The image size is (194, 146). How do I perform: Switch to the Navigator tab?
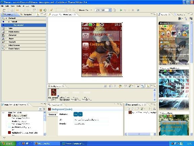tap(26, 15)
